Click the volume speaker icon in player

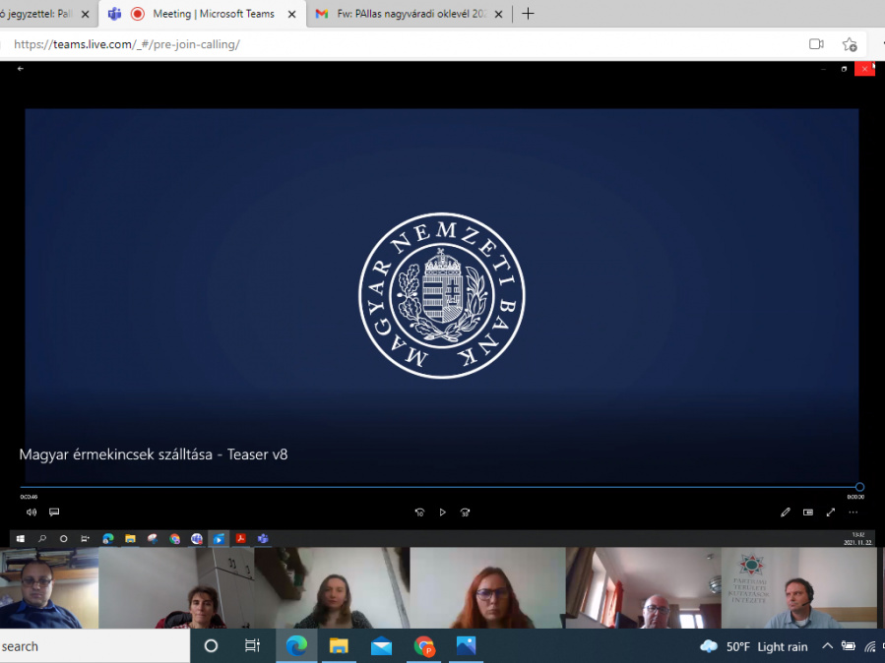(x=32, y=512)
